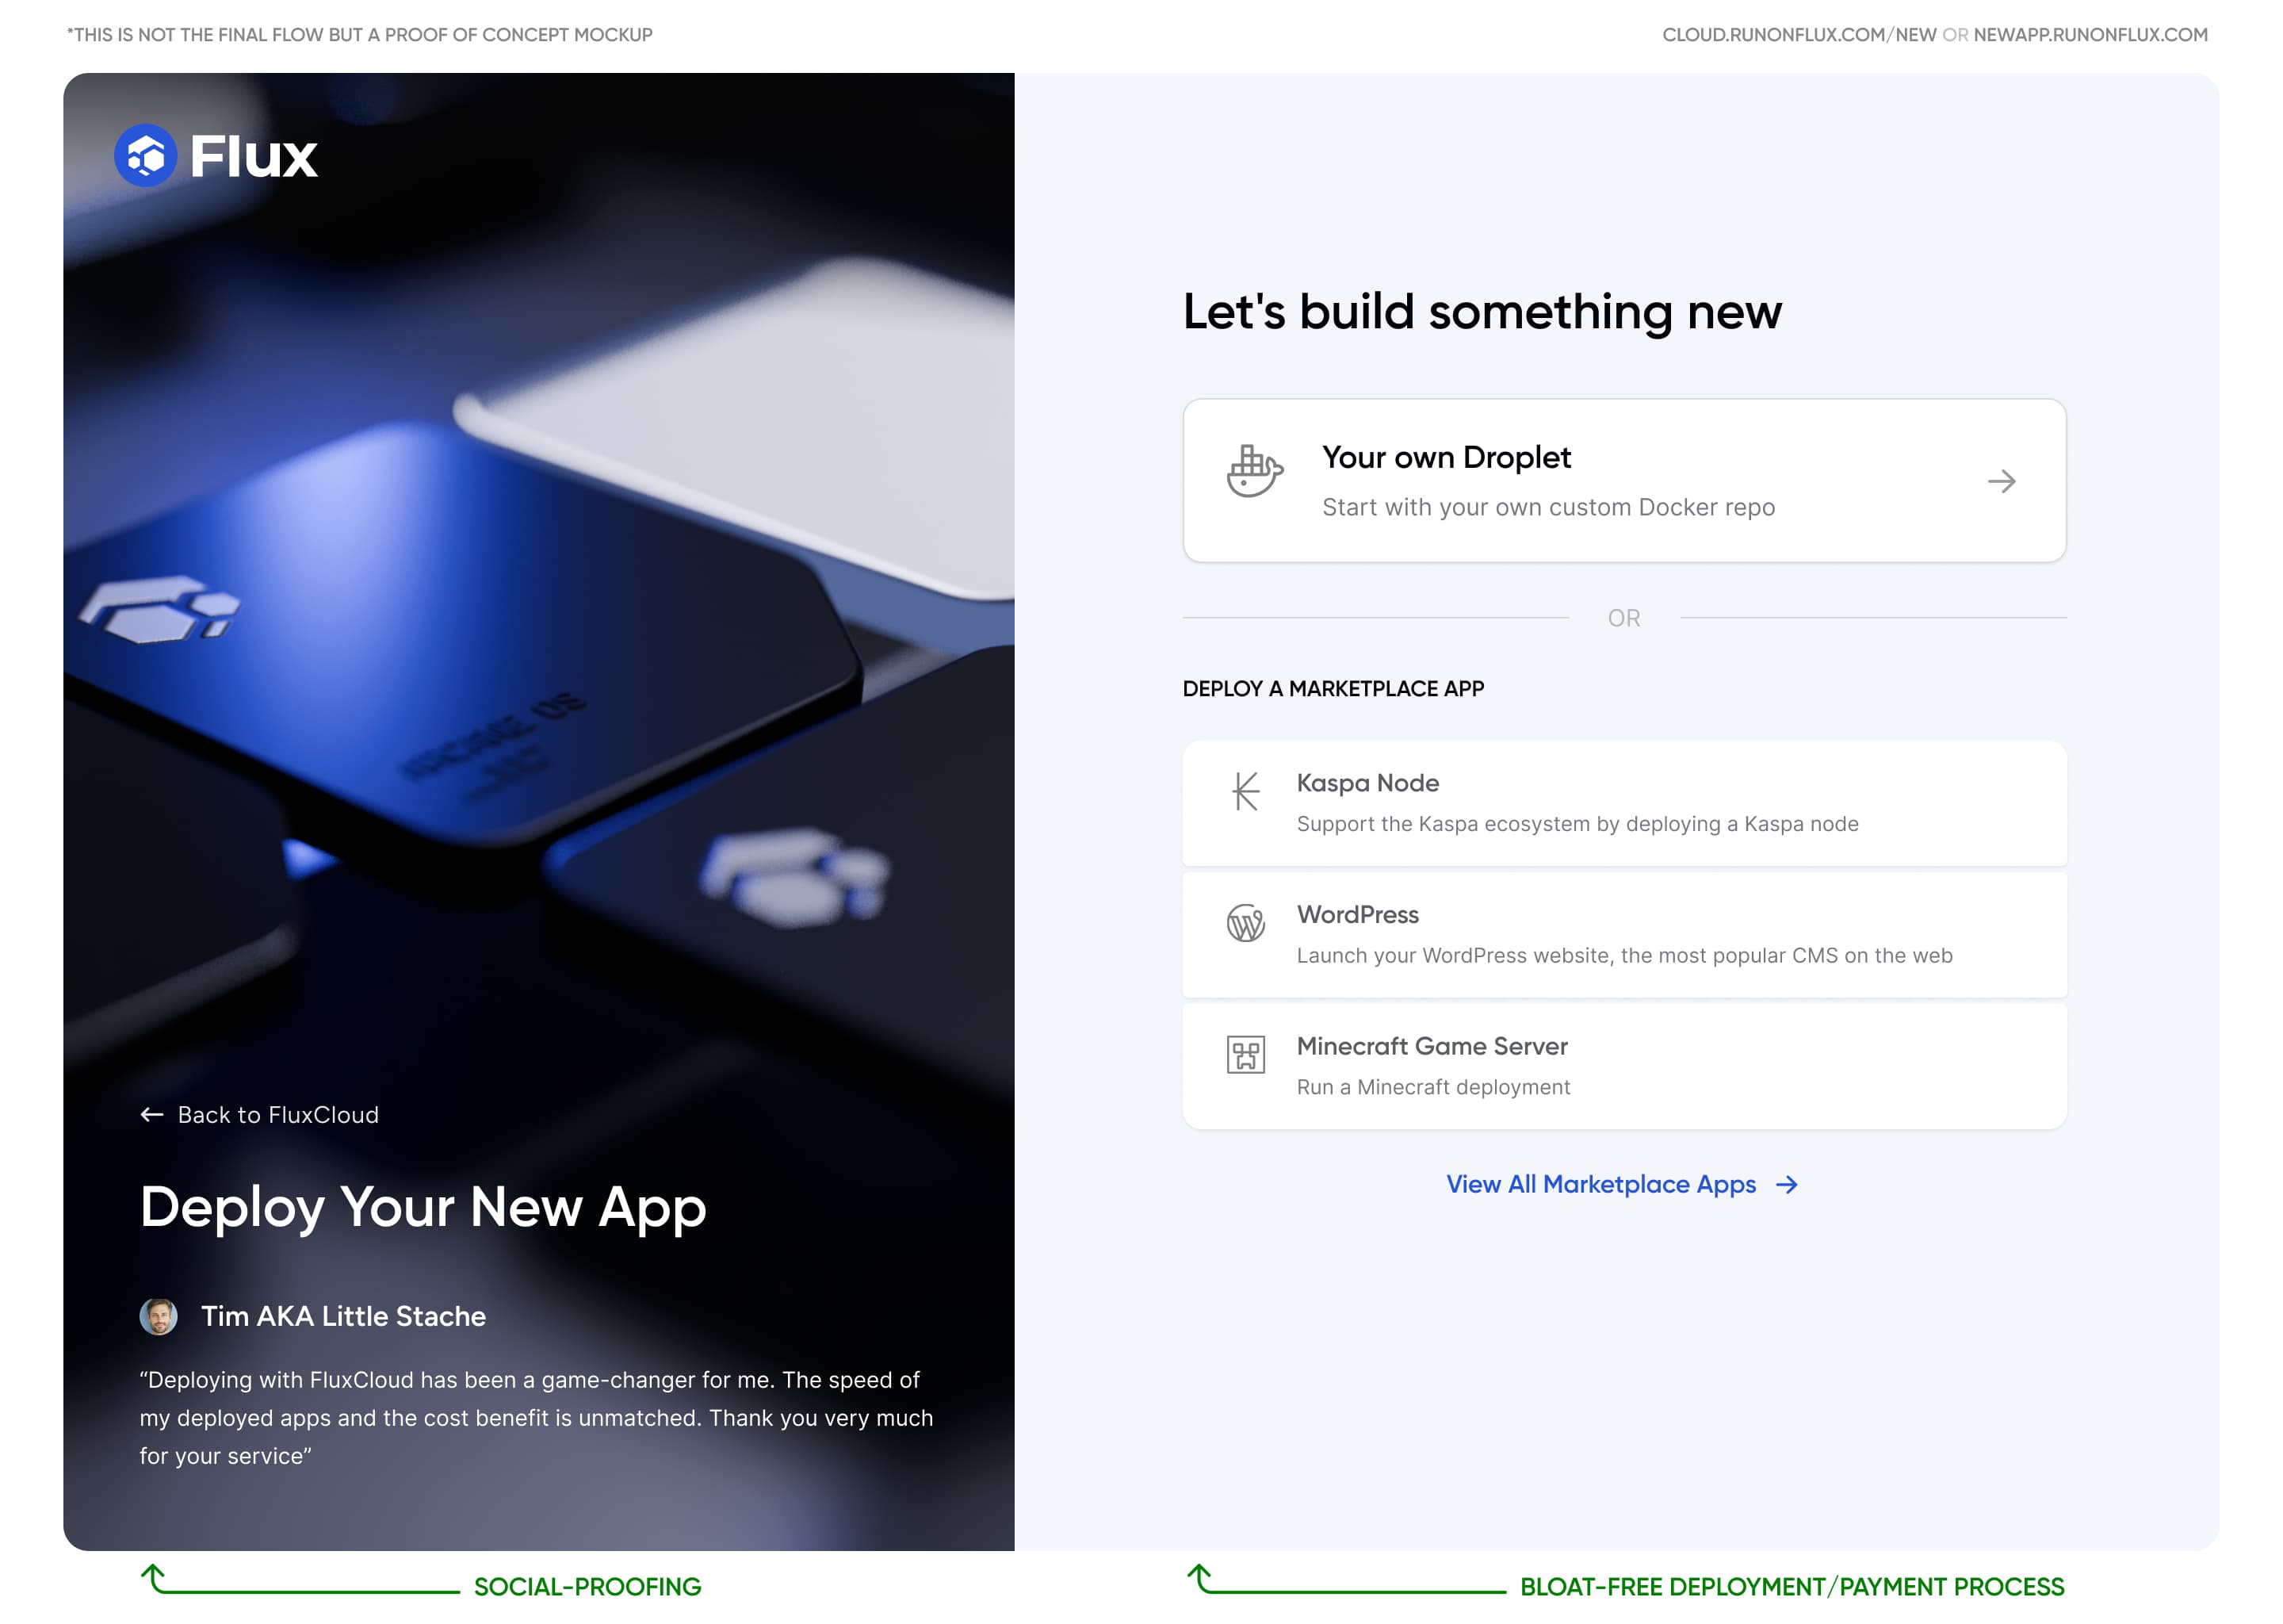Image resolution: width=2283 pixels, height=1624 pixels.
Task: Pick the Minecraft Game Server app
Action: click(1624, 1066)
